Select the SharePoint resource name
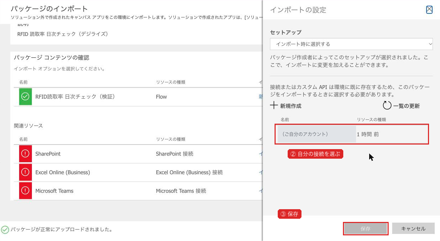This screenshot has width=440, height=241. click(48, 154)
